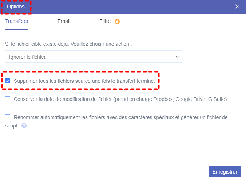This screenshot has height=183, width=246.
Task: Uncheck 'Supprimer tous les fichiers source' checkbox
Action: coord(8,81)
